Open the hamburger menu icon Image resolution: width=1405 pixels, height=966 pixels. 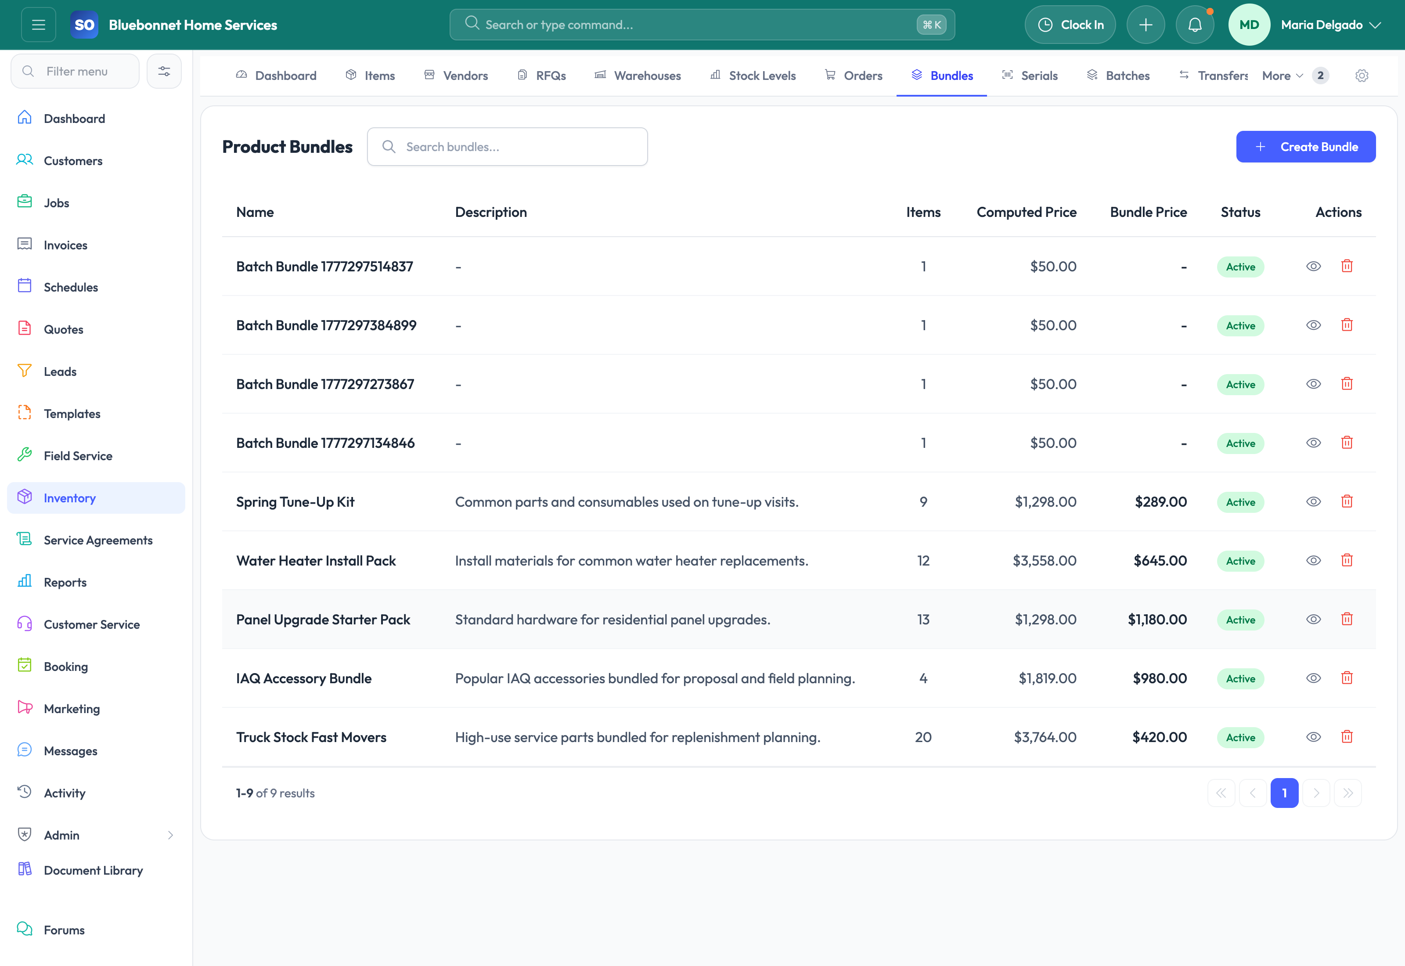coord(39,25)
